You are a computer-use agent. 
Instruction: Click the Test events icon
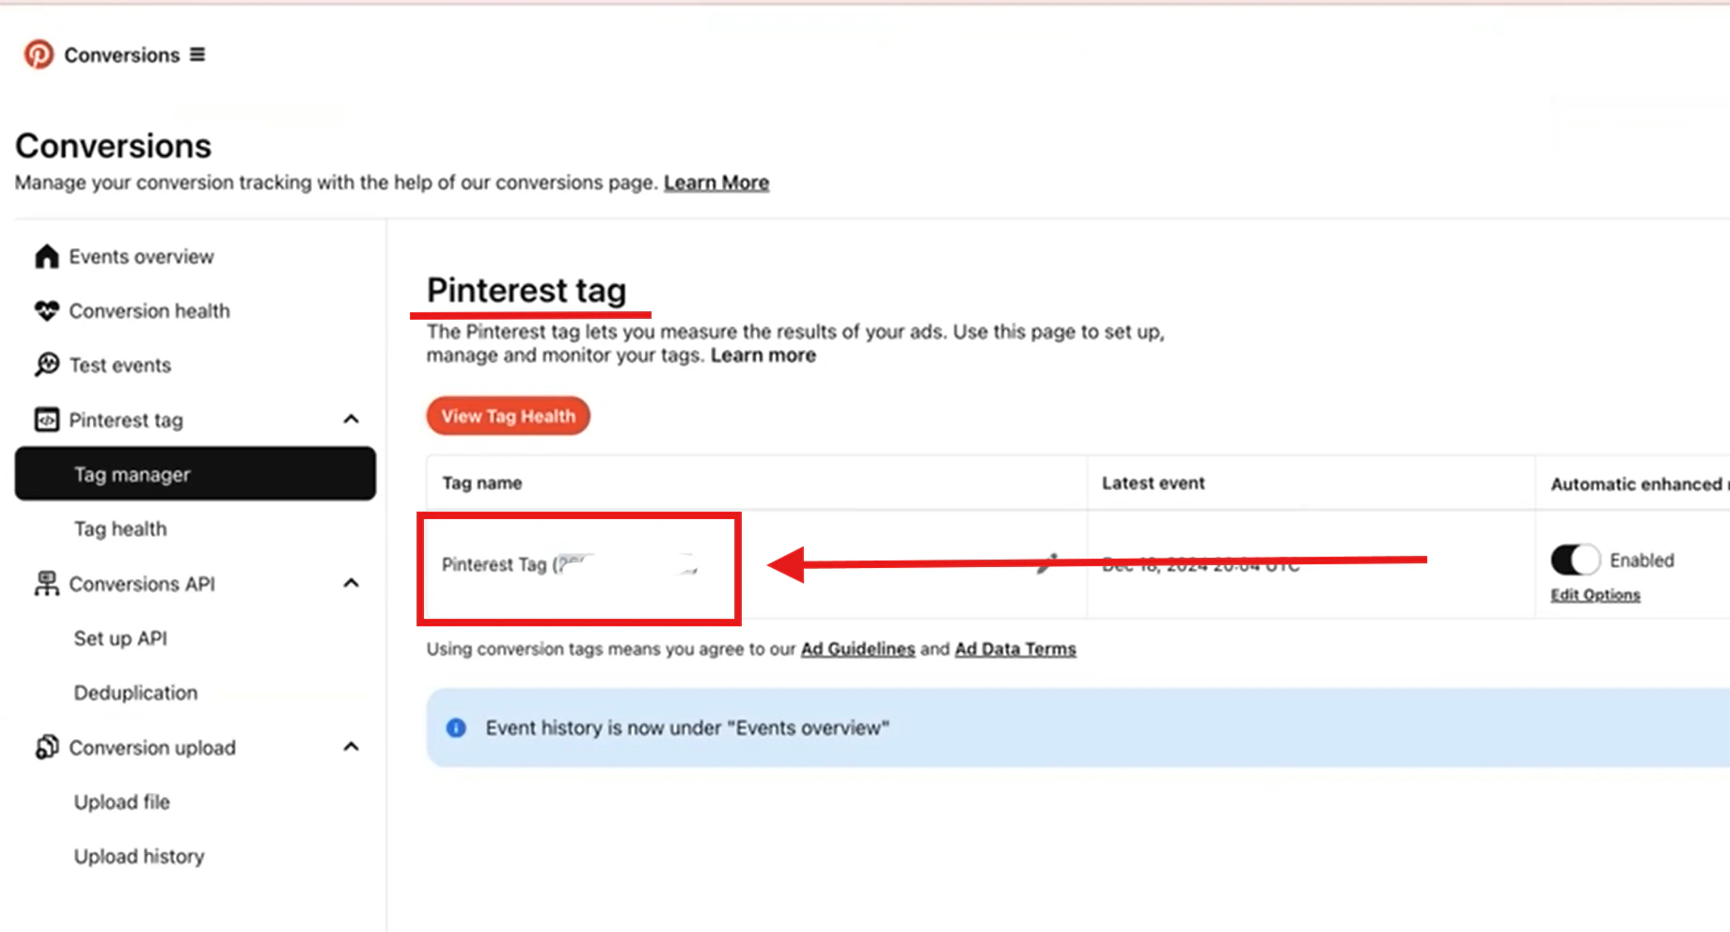coord(46,365)
